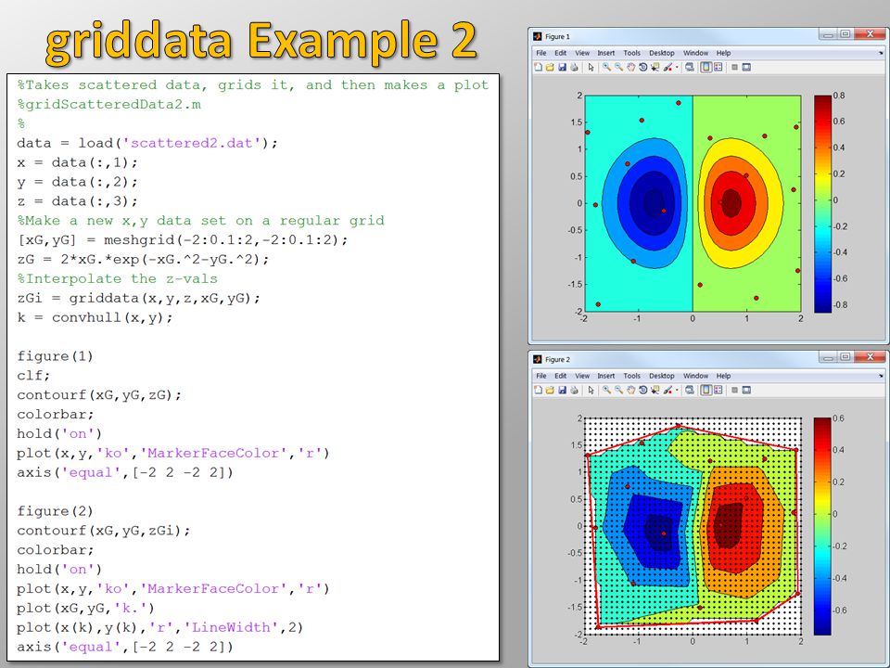
Task: Open View menu in Figure 1
Action: (x=582, y=53)
